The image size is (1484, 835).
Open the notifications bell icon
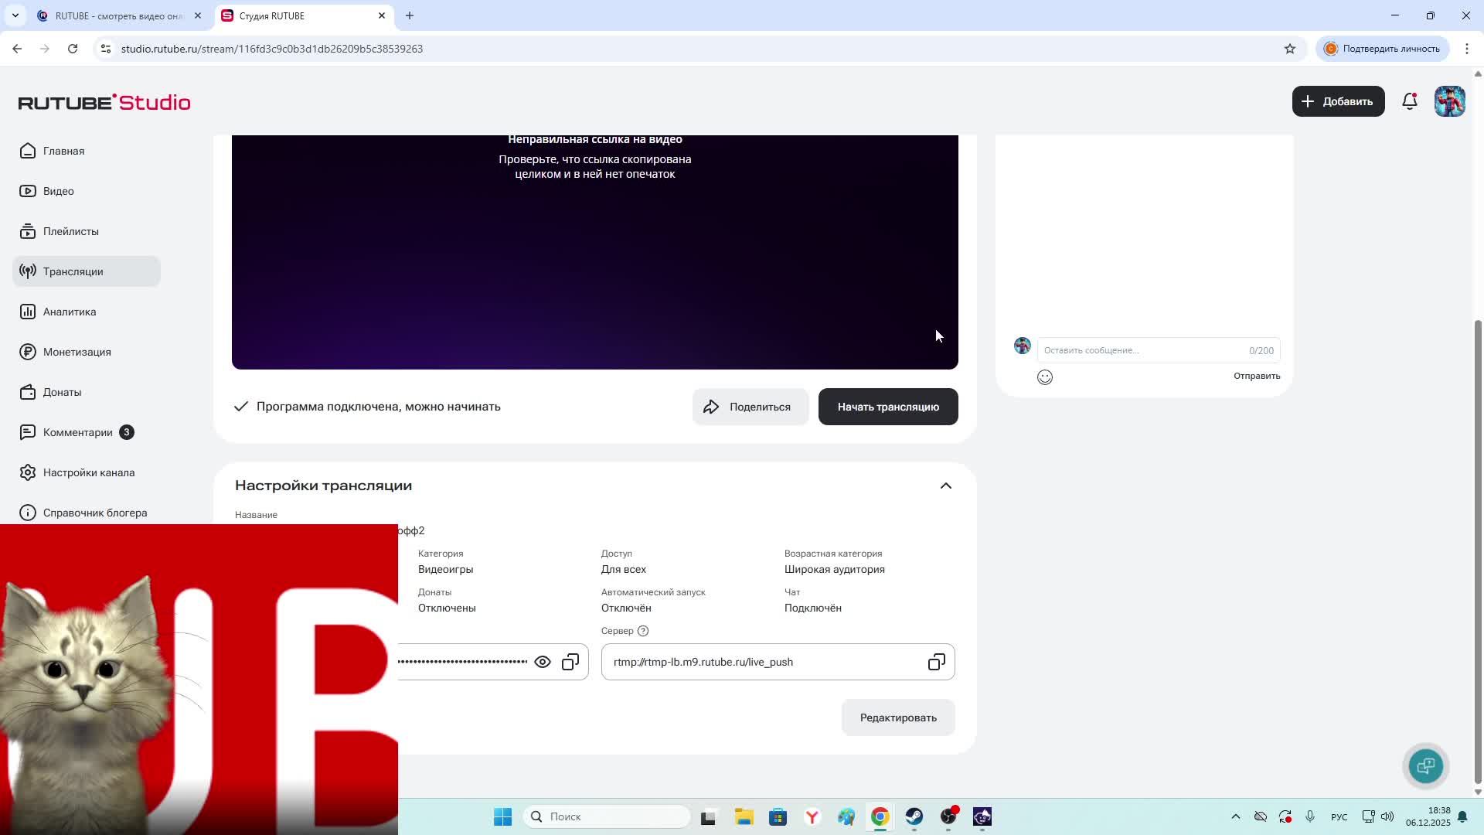coord(1409,101)
